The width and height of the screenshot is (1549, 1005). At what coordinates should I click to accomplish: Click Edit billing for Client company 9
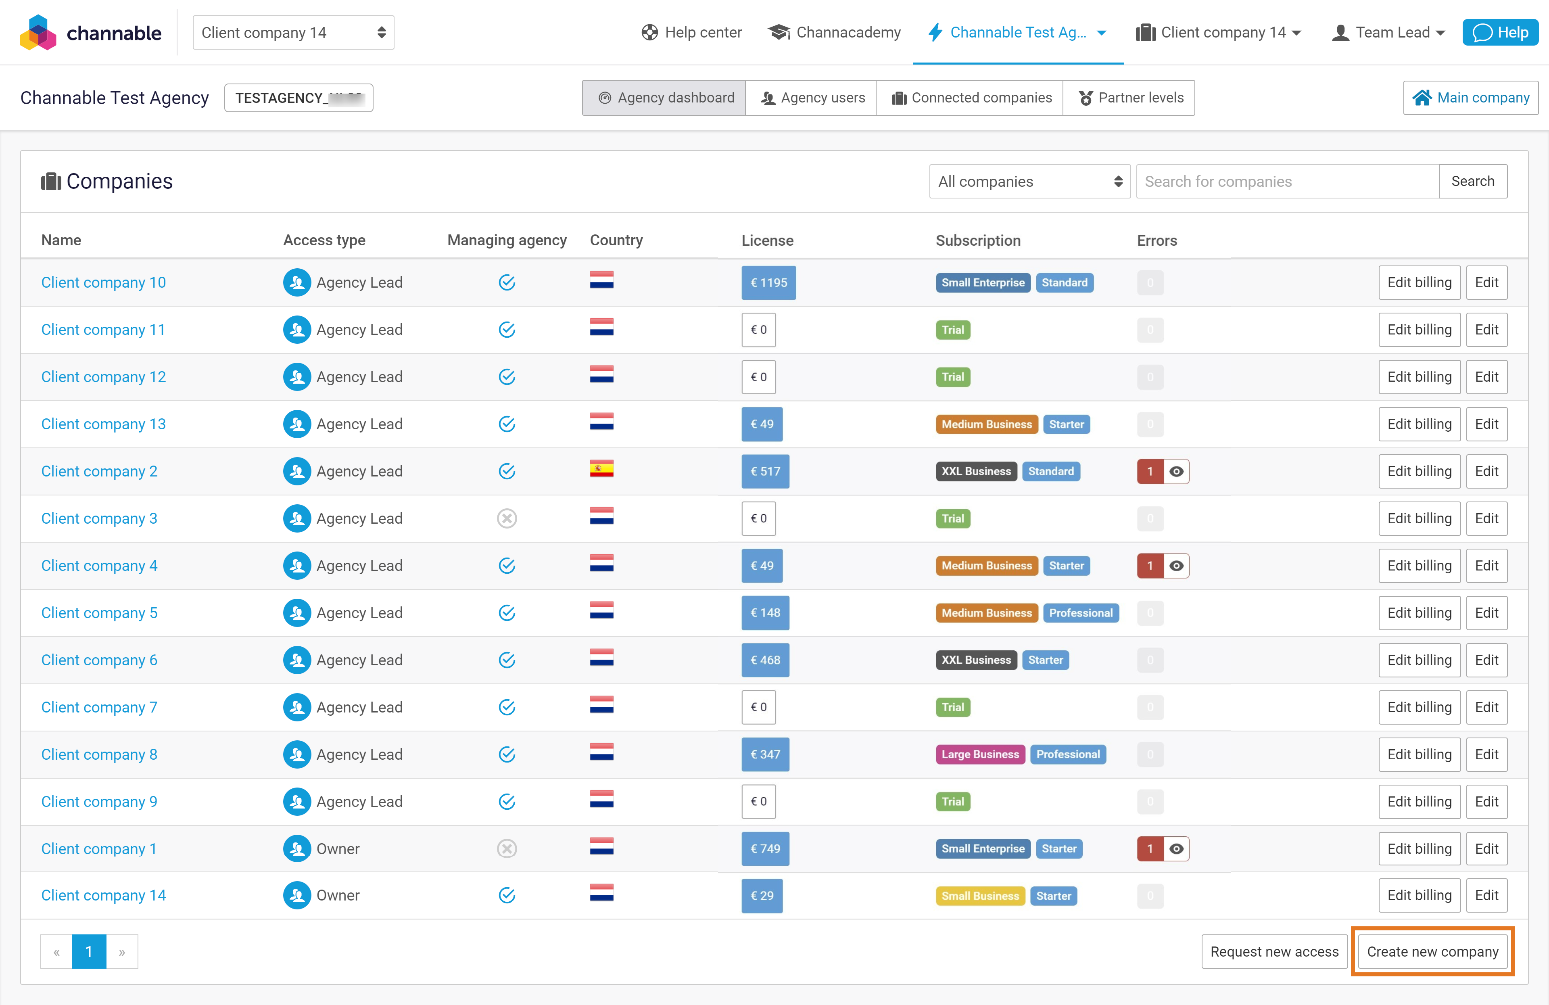(1420, 802)
